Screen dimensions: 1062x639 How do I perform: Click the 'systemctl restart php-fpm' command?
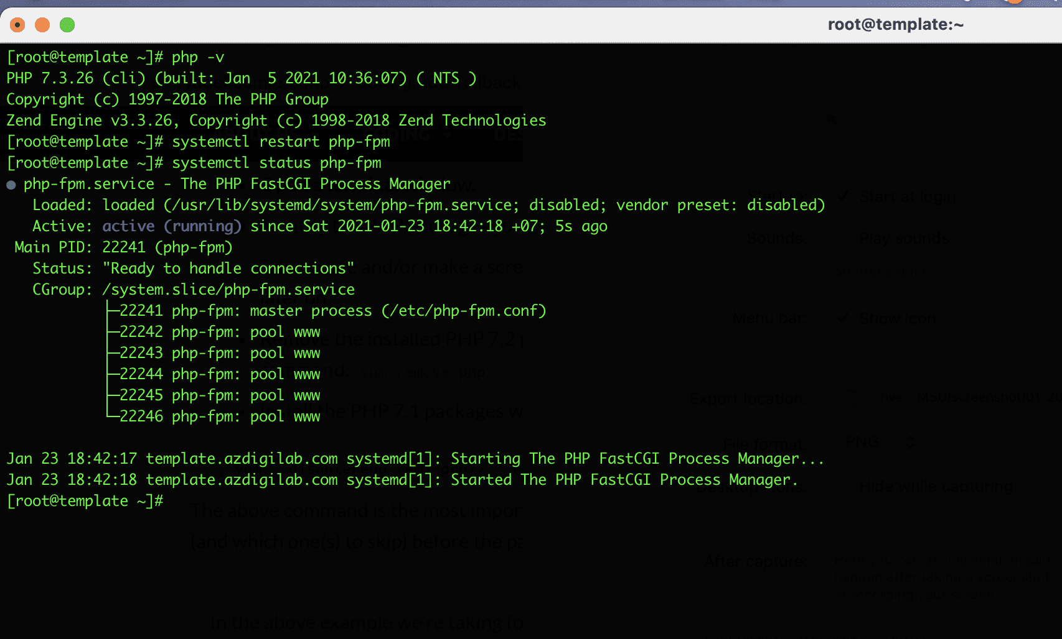pos(281,142)
